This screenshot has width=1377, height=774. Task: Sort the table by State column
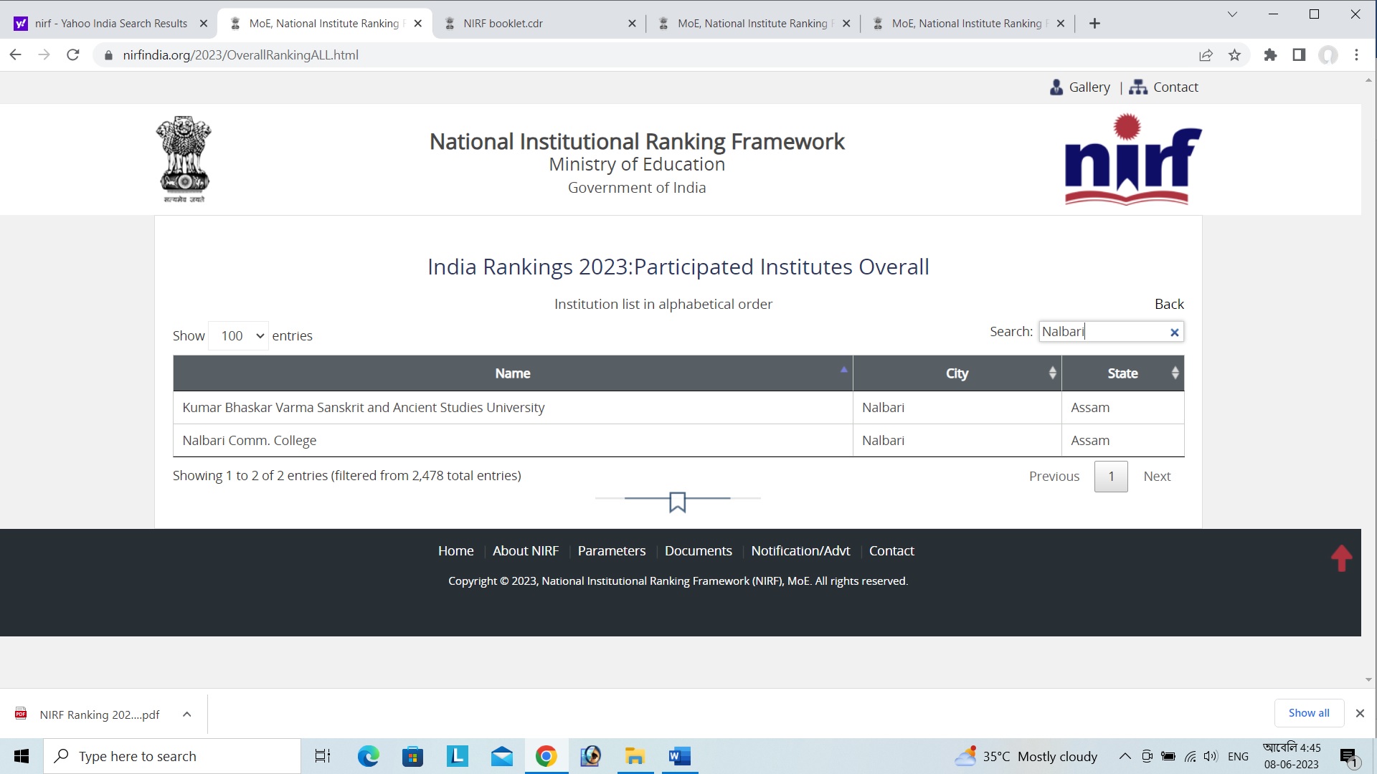point(1123,373)
